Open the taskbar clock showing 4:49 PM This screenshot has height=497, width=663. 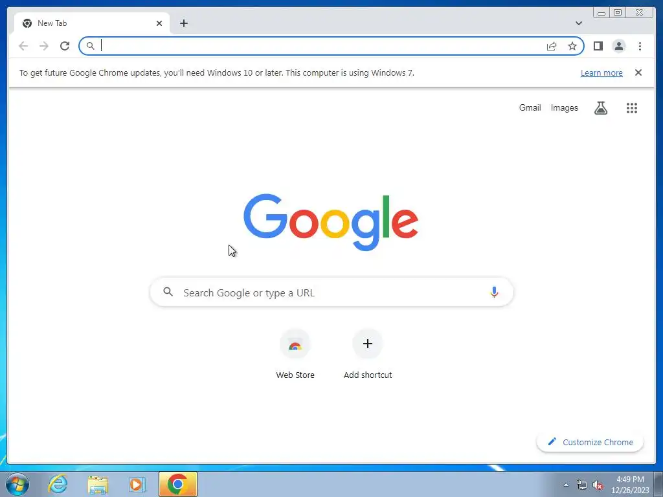(630, 485)
